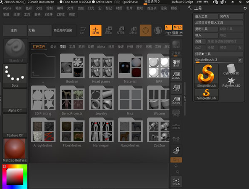
Task: Adjust the SimpleBrush. 2 tool slider
Action: tap(216, 60)
